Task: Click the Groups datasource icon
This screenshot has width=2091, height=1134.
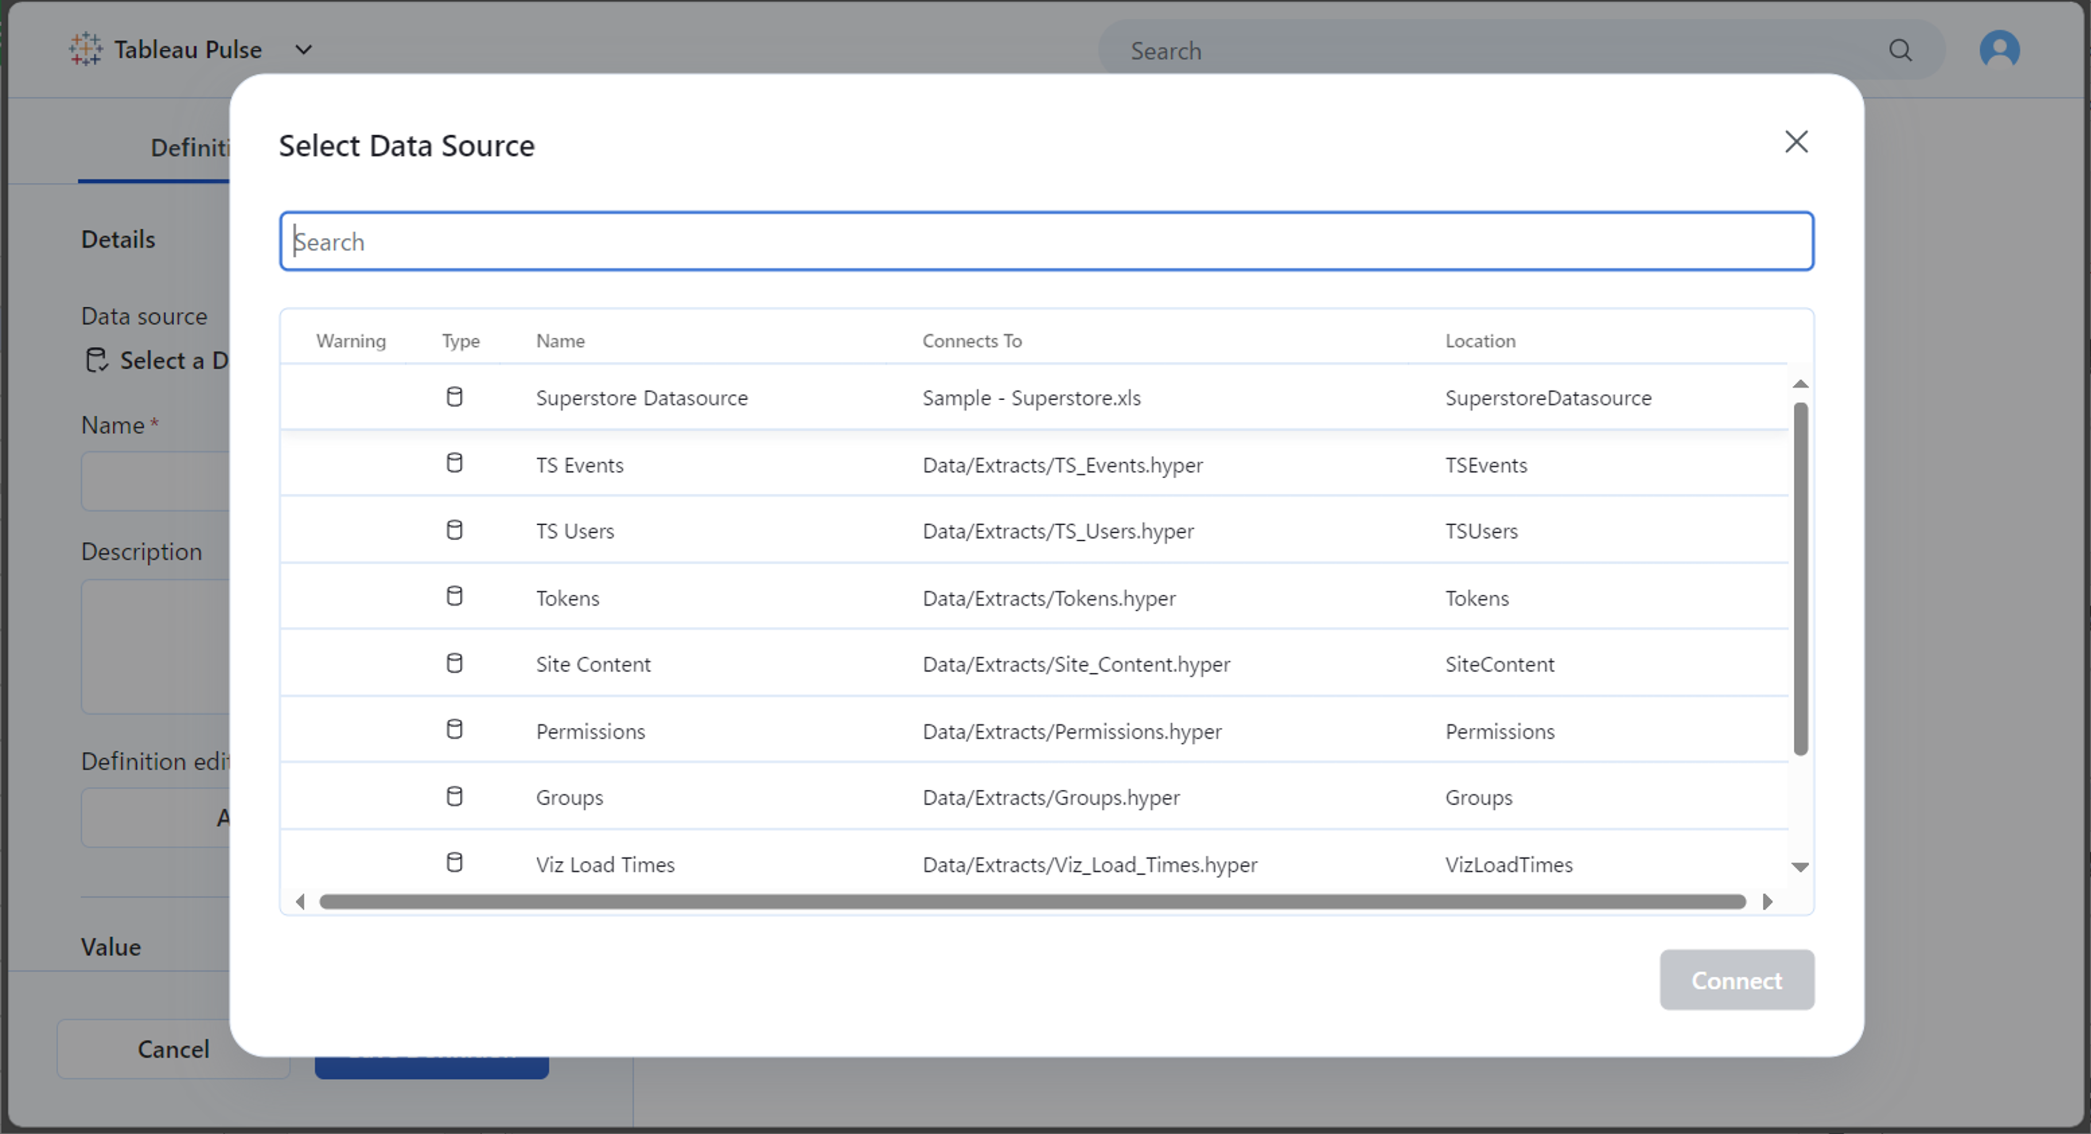Action: click(454, 796)
